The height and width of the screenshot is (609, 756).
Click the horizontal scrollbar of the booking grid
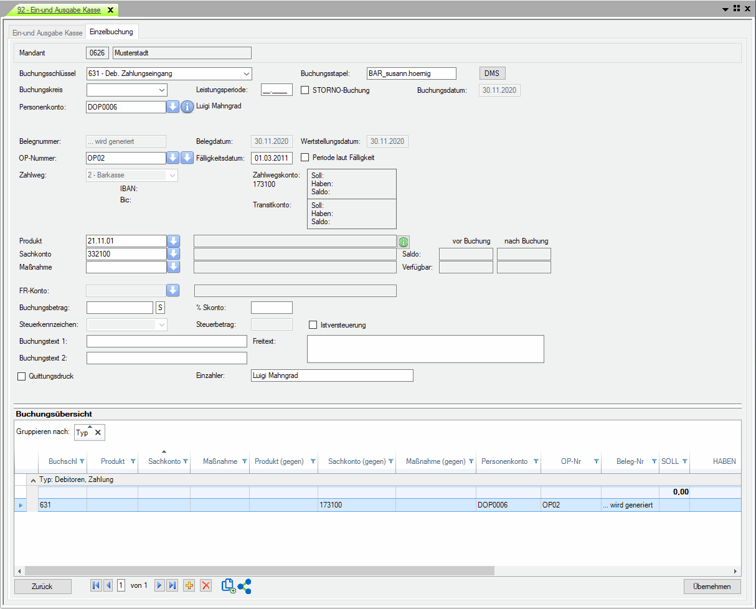pos(259,571)
